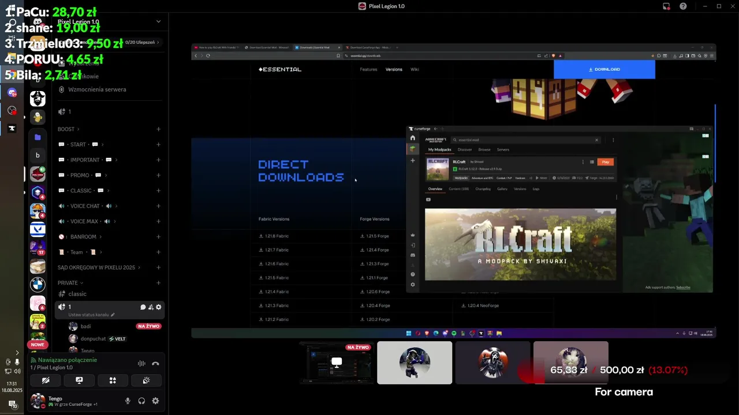
Task: Click blue DOWNLOAD button on Essential site
Action: point(604,69)
